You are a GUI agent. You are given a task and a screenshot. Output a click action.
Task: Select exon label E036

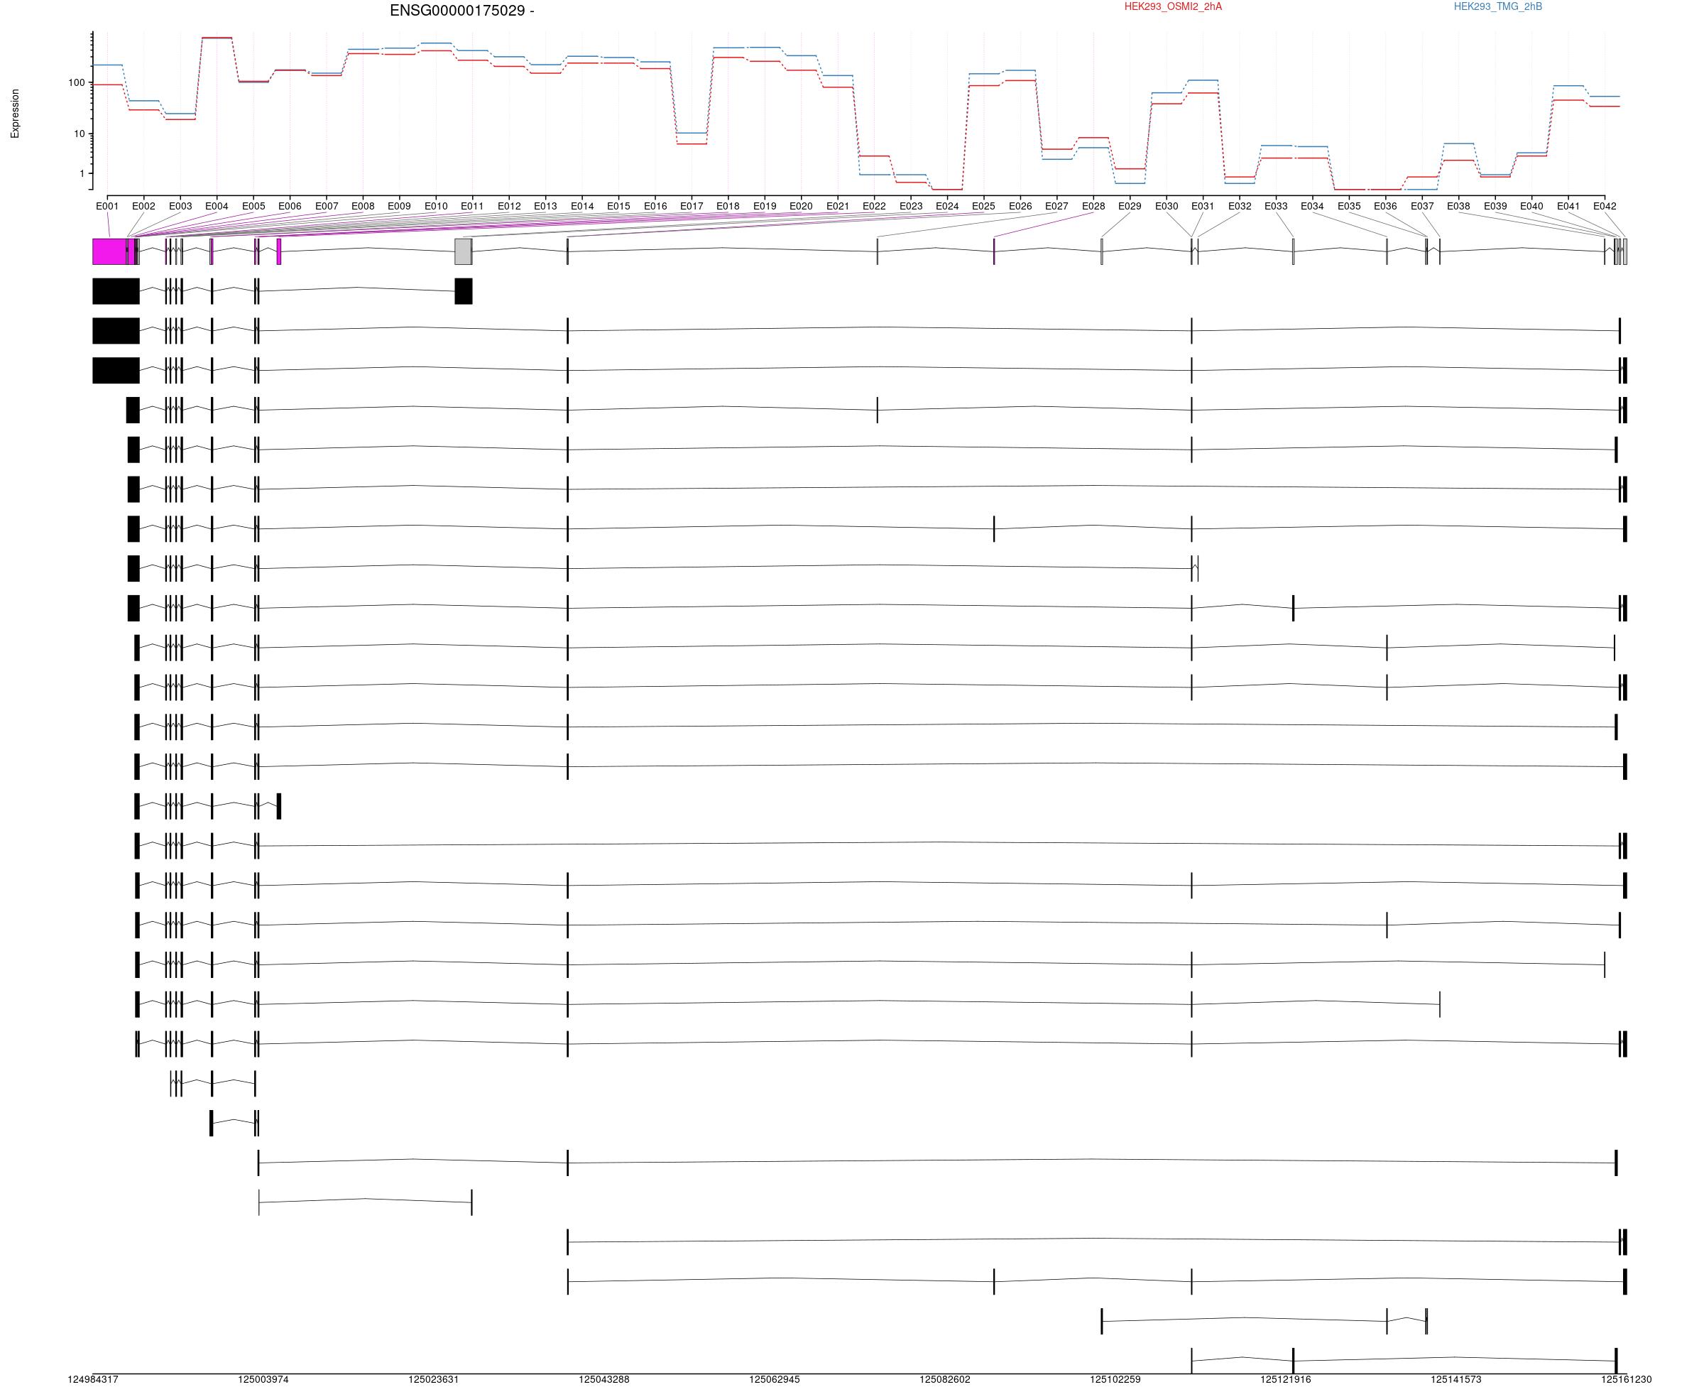coord(1386,206)
